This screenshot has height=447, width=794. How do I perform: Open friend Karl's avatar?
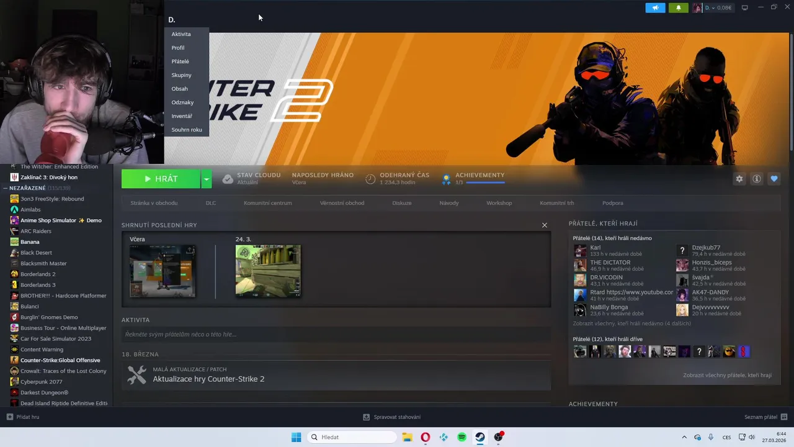pos(580,250)
